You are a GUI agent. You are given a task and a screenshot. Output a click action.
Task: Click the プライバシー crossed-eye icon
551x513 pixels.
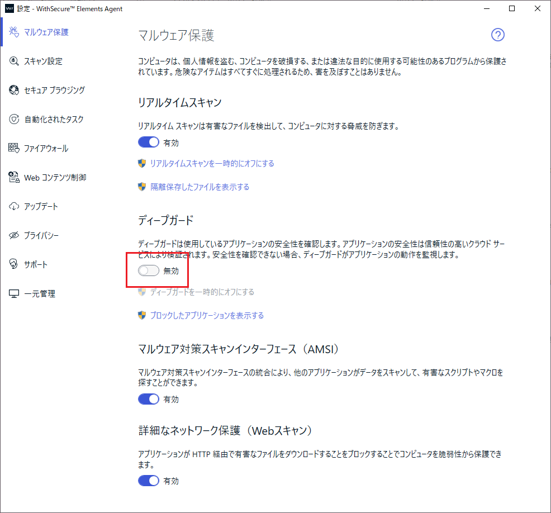tap(14, 235)
